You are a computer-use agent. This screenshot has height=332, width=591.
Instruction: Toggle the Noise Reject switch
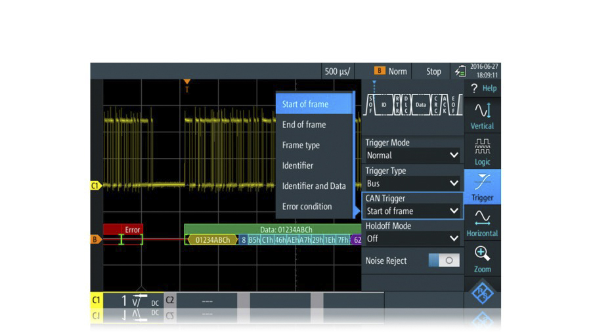click(444, 260)
